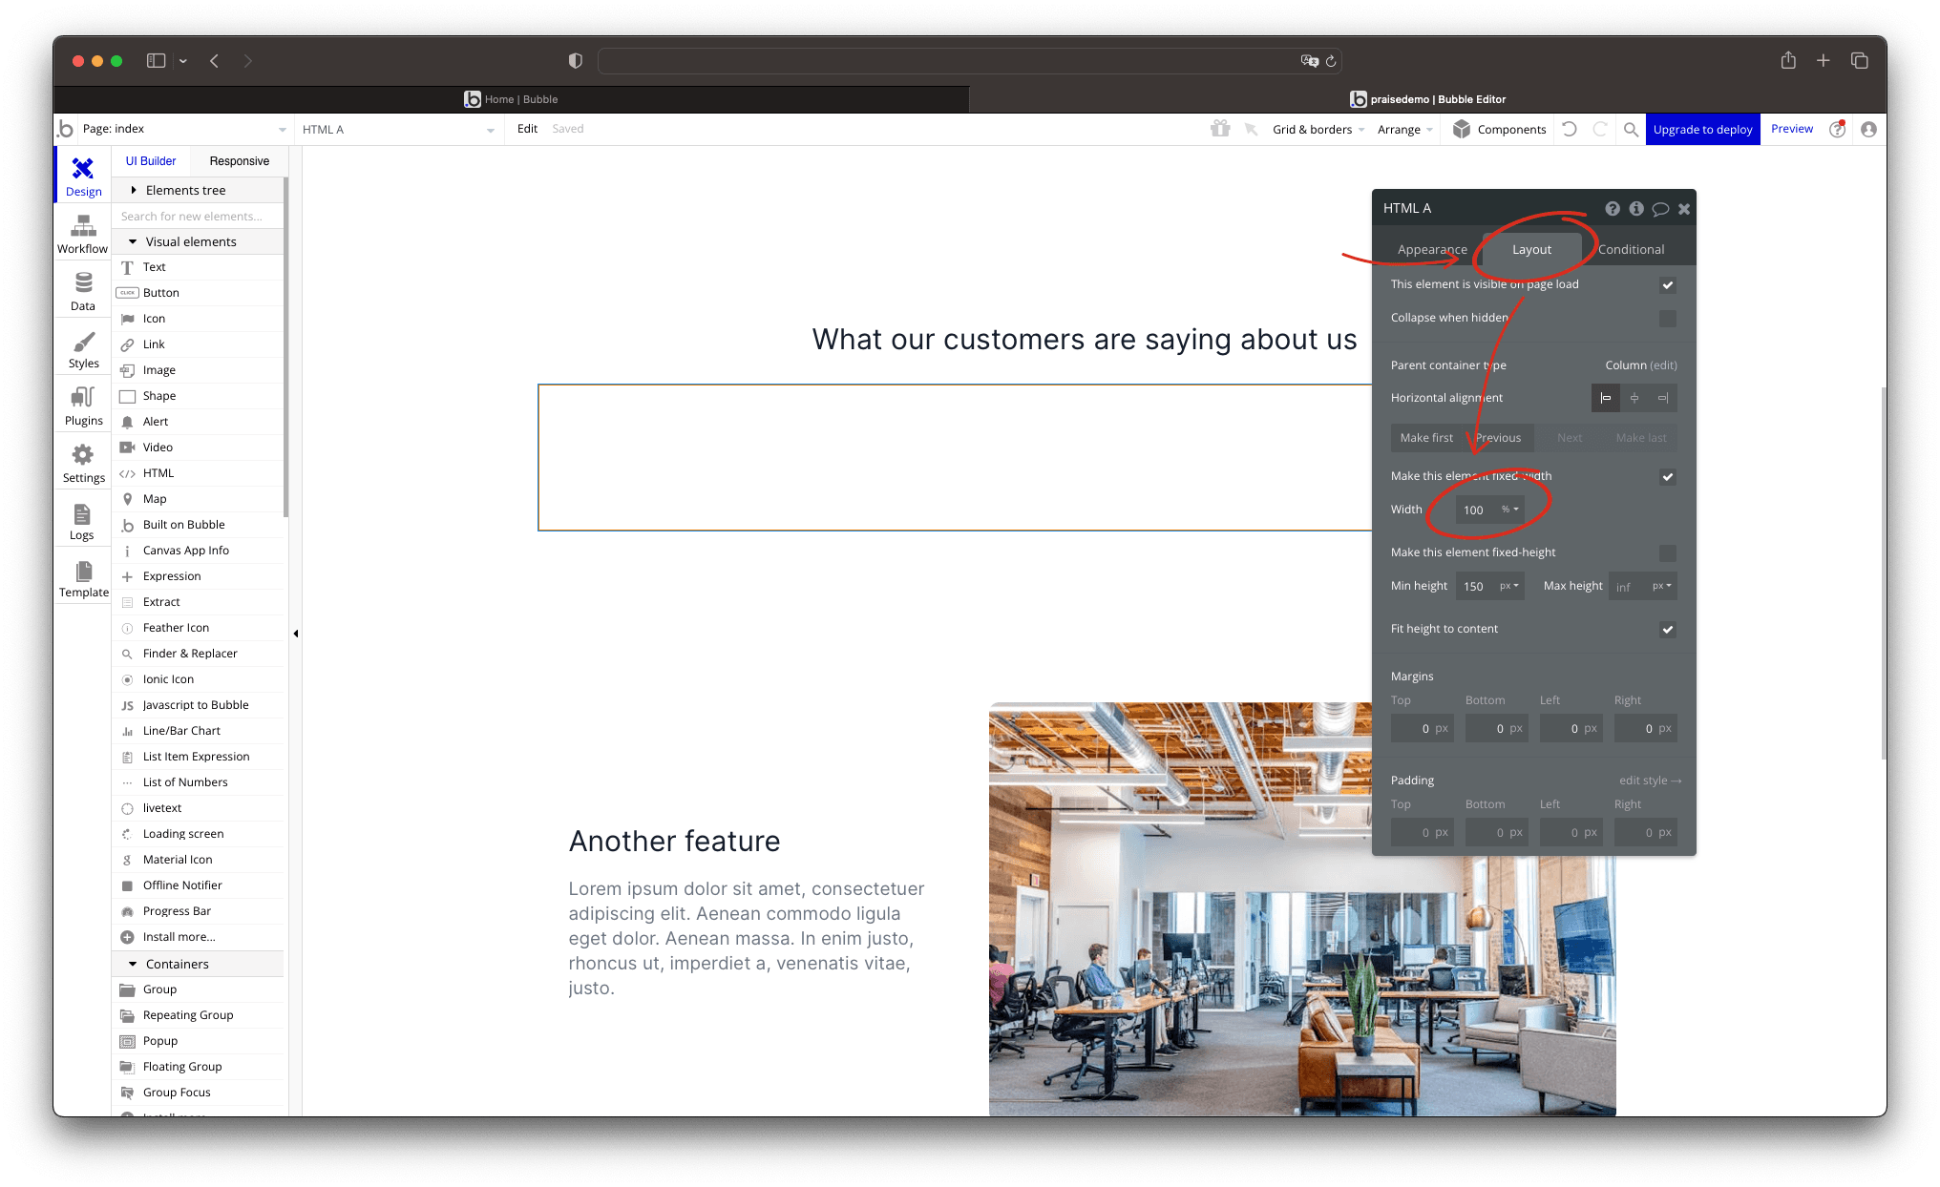Image resolution: width=1940 pixels, height=1187 pixels.
Task: Click the undo icon in the top toolbar
Action: 1570,129
